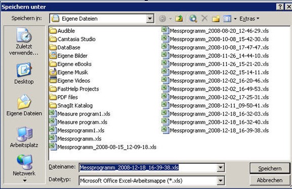Expand the Speichern in dropdown
The width and height of the screenshot is (292, 189).
pos(150,19)
